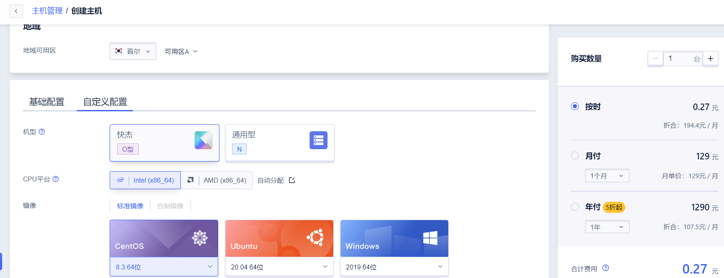Expand the 可用区A availability zone dropdown
Image resolution: width=724 pixels, height=278 pixels.
point(181,51)
